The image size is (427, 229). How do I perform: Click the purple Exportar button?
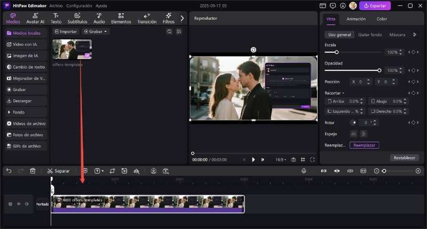point(375,6)
